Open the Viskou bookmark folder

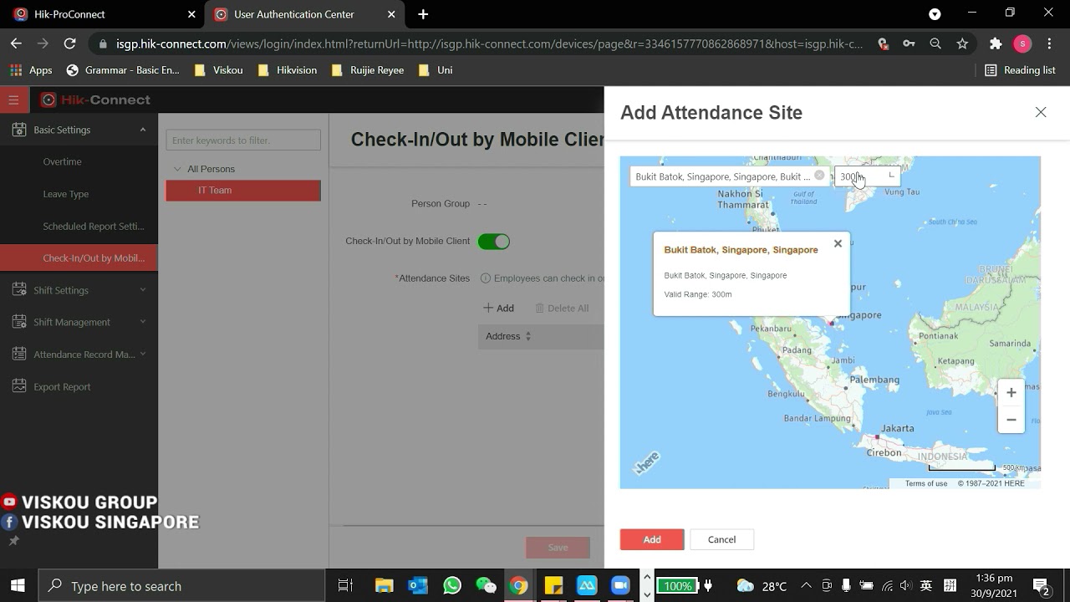(218, 70)
